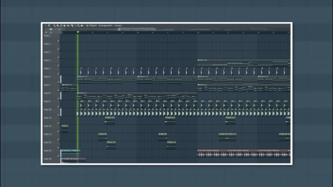Image resolution: width=333 pixels, height=187 pixels.
Task: Mute Track 2 with its green dot
Action: click(x=58, y=50)
